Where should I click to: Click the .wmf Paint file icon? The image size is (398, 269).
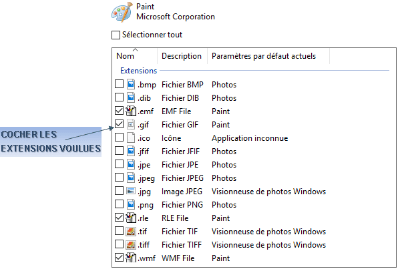(131, 258)
